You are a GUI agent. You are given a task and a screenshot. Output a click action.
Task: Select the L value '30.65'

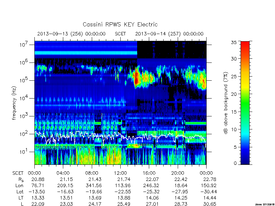[x=210, y=204]
